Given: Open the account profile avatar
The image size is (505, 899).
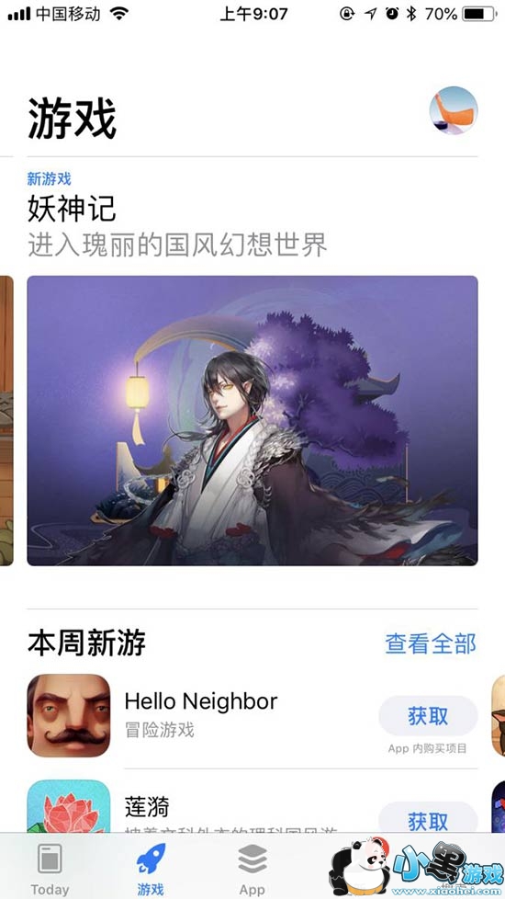Looking at the screenshot, I should [x=454, y=110].
